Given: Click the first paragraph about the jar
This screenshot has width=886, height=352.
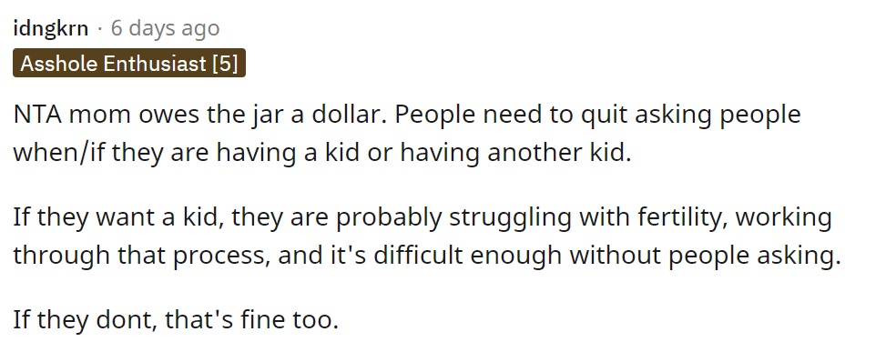Looking at the screenshot, I should [x=407, y=134].
